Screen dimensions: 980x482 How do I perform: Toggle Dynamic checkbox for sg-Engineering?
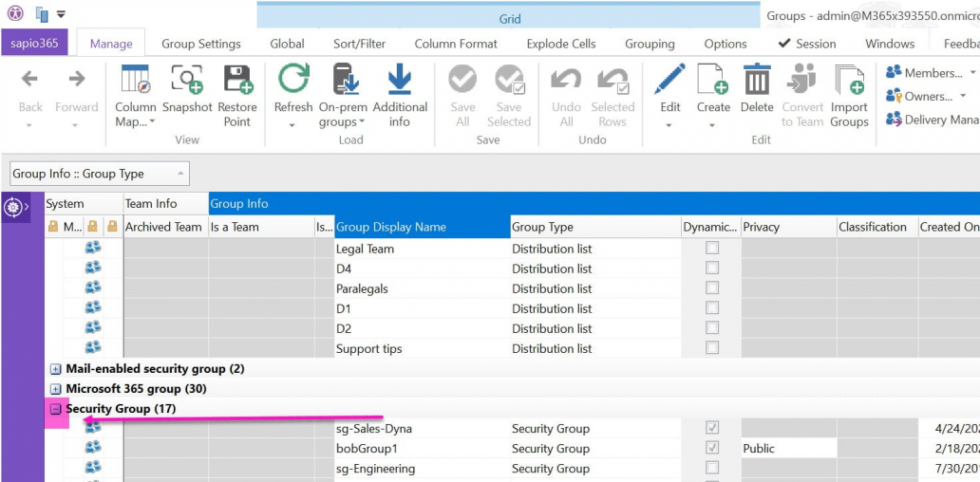coord(712,469)
